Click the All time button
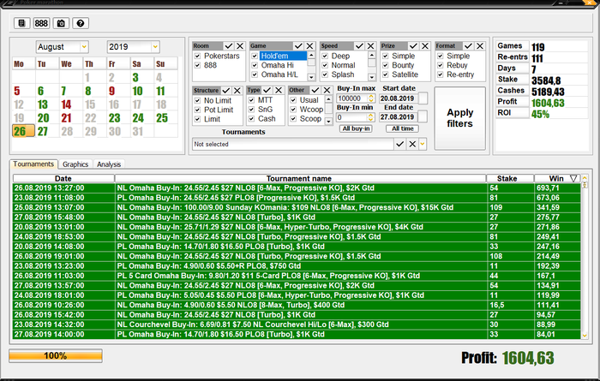The height and width of the screenshot is (381, 600). tap(402, 128)
